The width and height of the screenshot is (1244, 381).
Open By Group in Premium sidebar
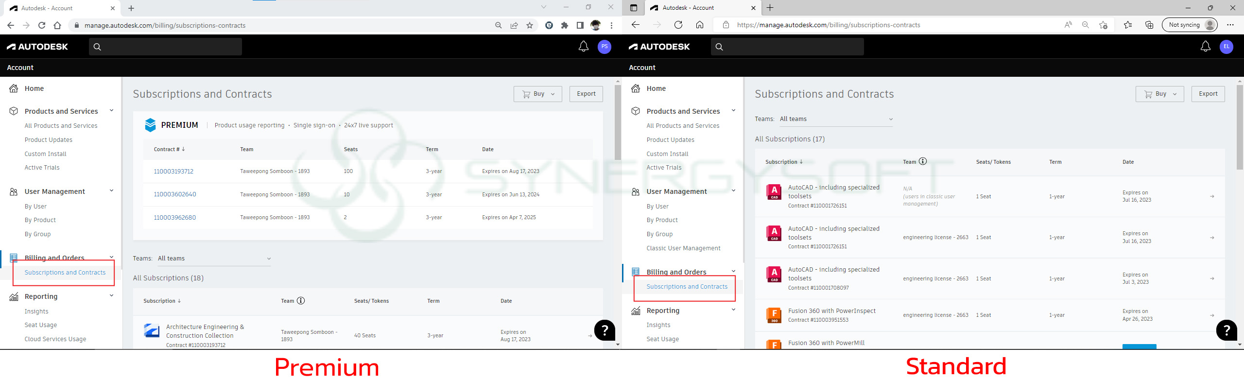[x=37, y=234]
